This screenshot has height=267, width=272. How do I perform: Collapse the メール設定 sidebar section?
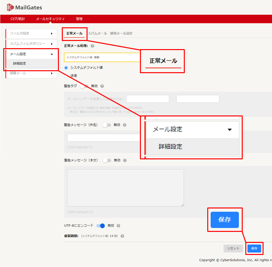[31, 54]
